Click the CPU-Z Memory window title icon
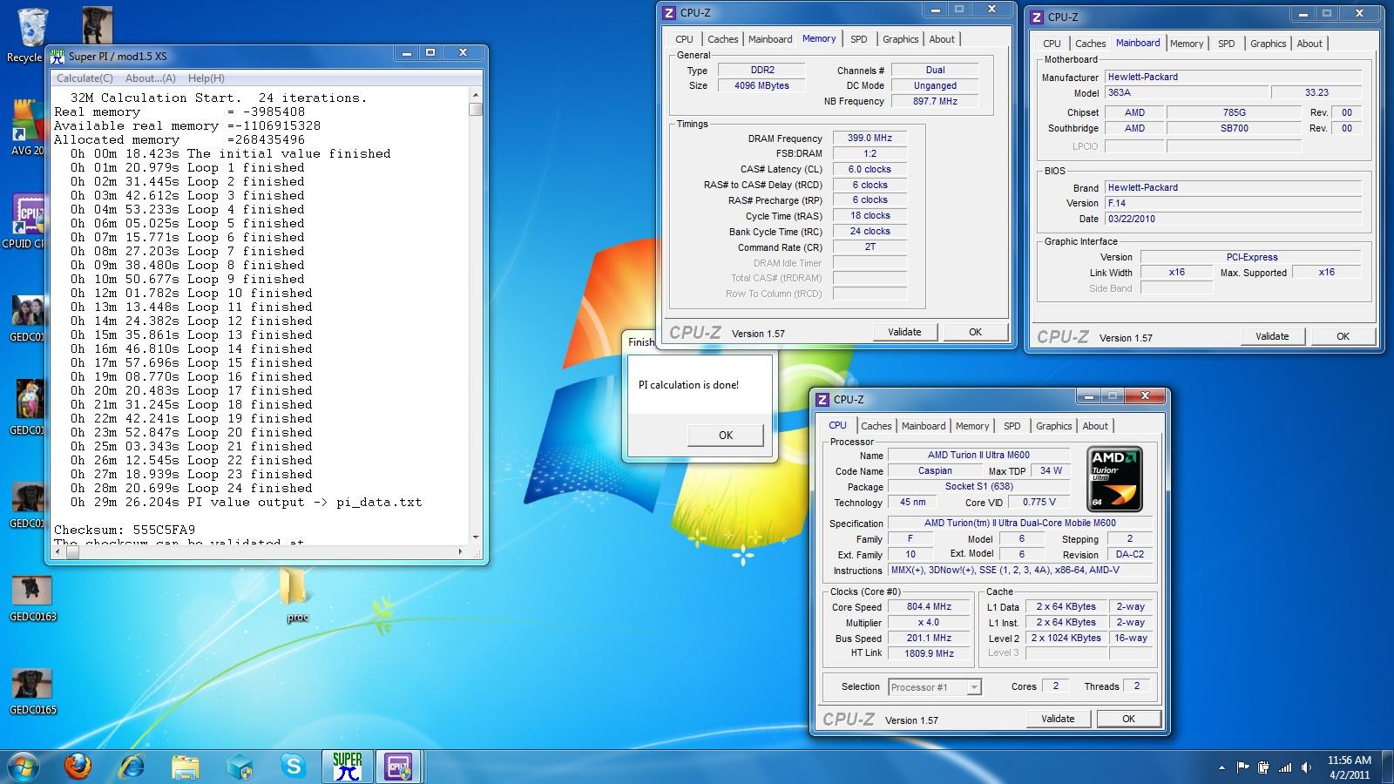 click(669, 12)
